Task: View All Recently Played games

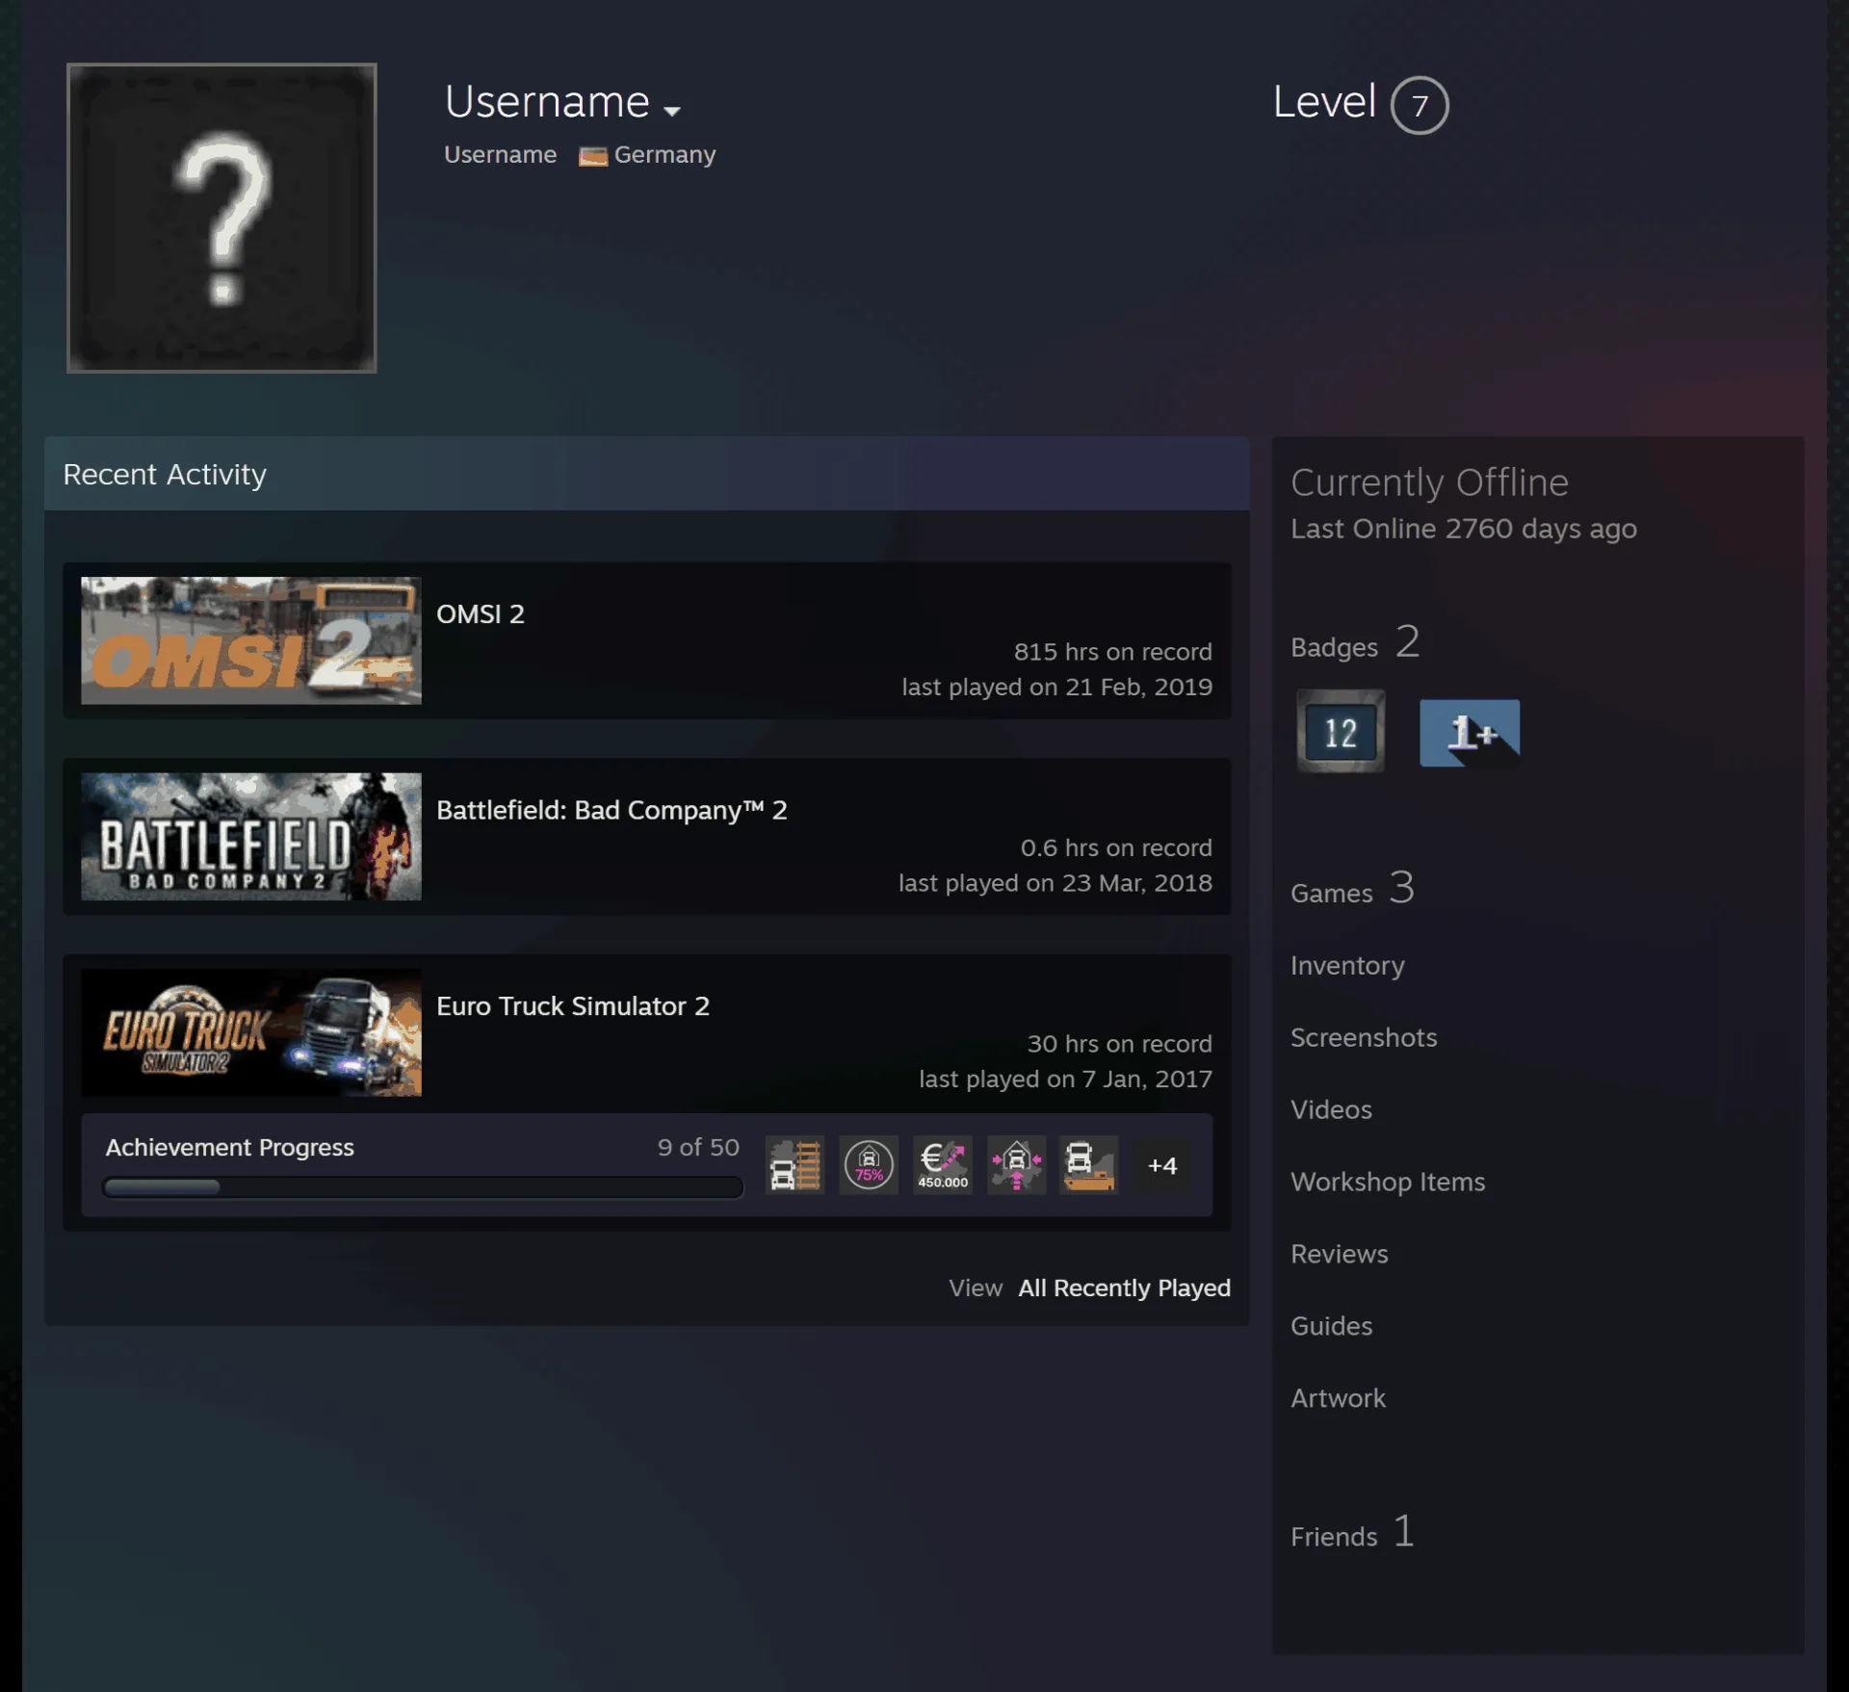Action: 1124,1288
